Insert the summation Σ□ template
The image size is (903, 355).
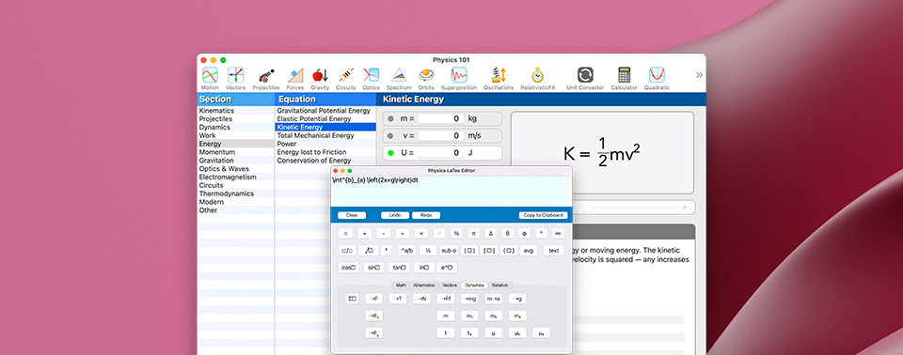coord(353,299)
